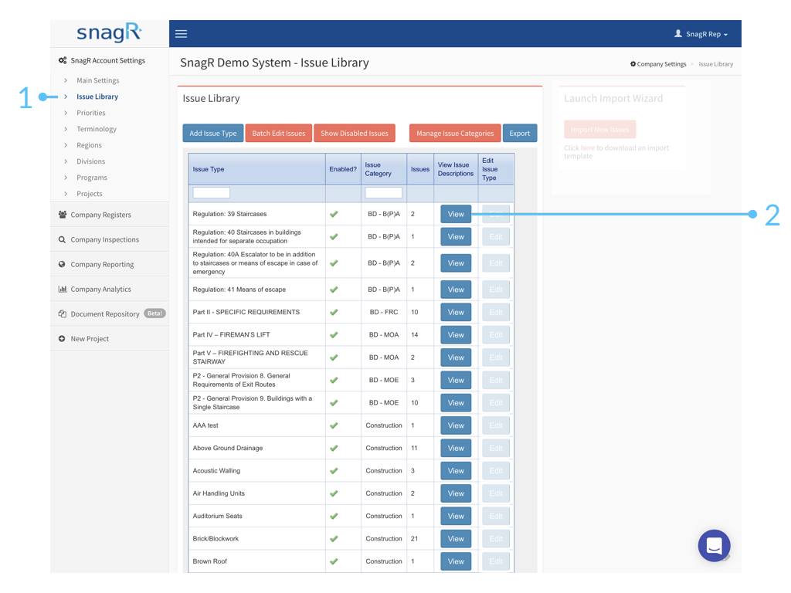Open the Document Repository sidebar item
The height and width of the screenshot is (593, 791).
coord(105,313)
